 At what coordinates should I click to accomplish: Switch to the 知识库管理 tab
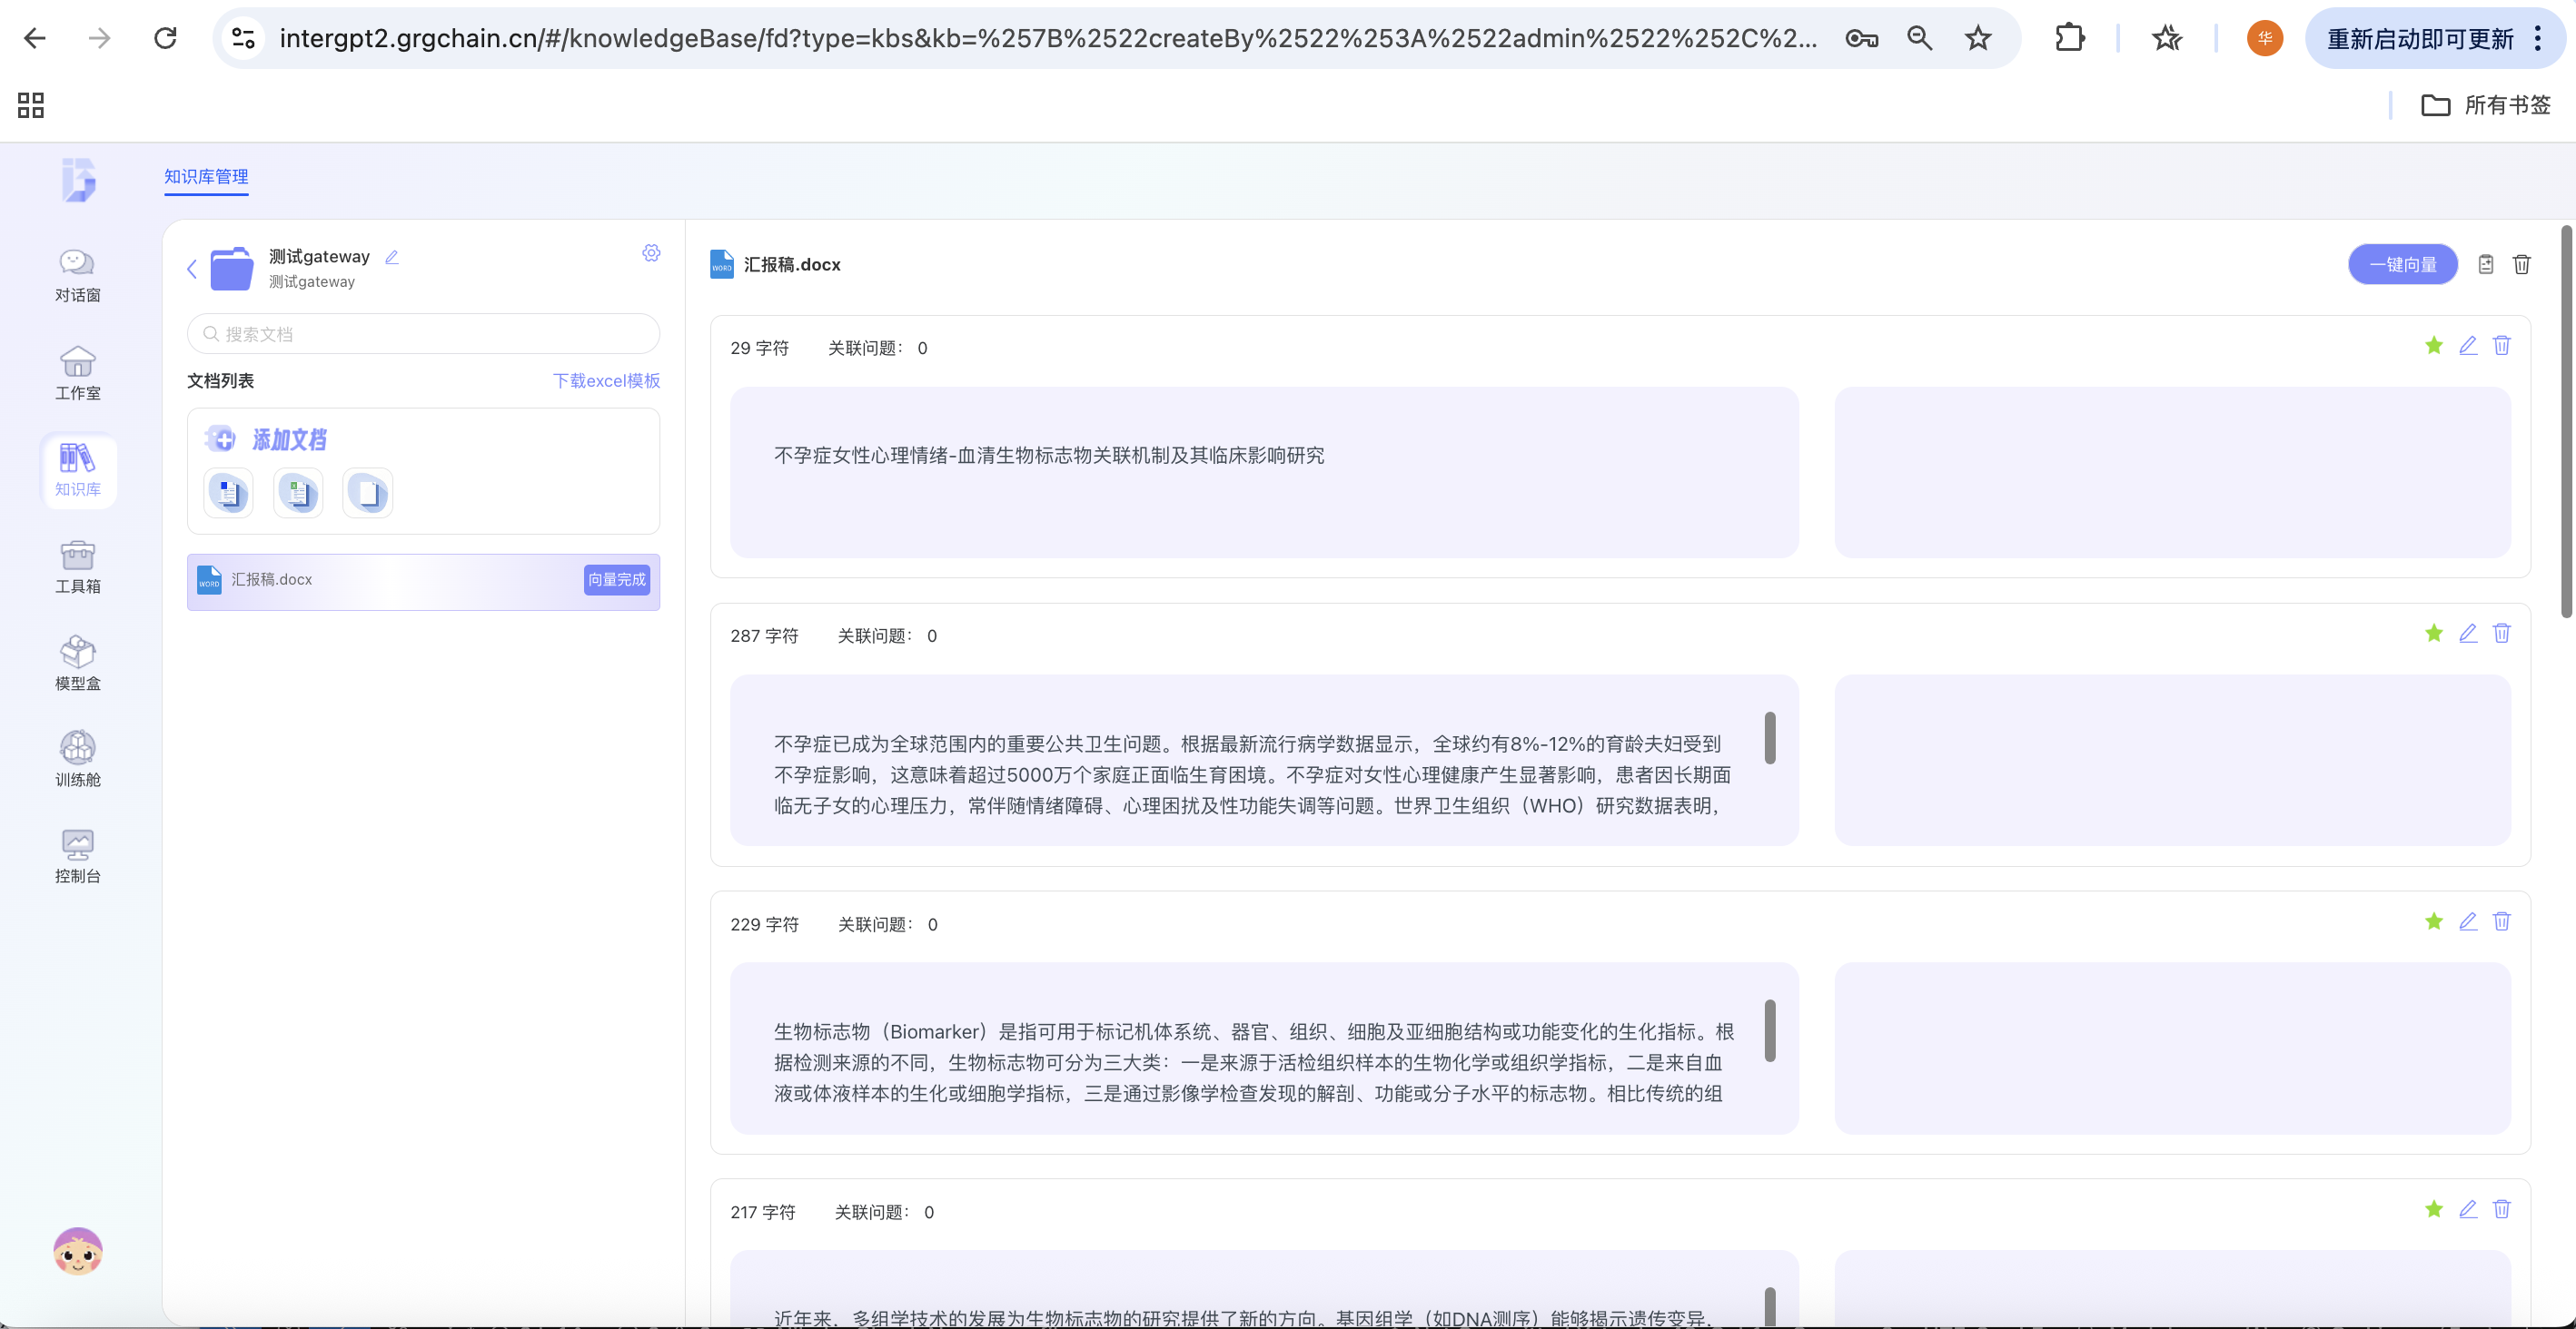pos(206,177)
